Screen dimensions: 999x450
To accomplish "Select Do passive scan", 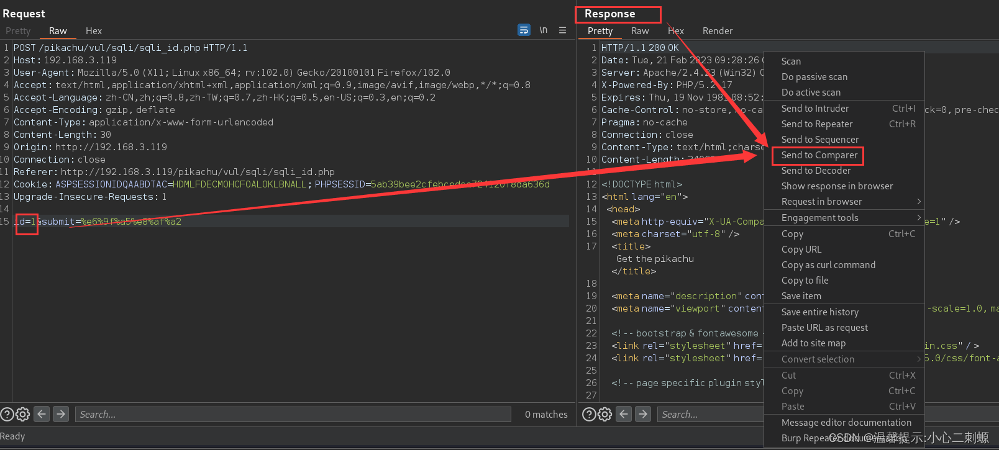I will coord(844,76).
